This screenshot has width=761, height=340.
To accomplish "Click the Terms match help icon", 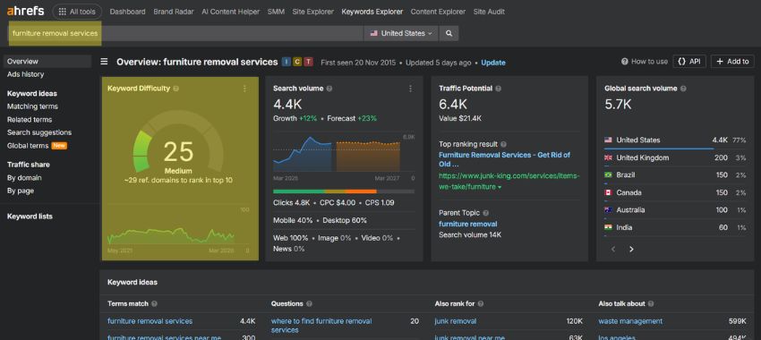I will [x=154, y=304].
